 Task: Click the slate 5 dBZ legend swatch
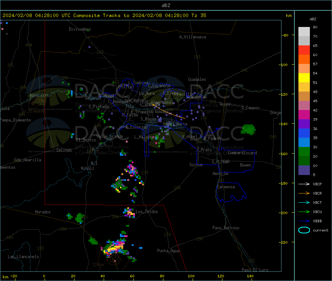(x=304, y=170)
